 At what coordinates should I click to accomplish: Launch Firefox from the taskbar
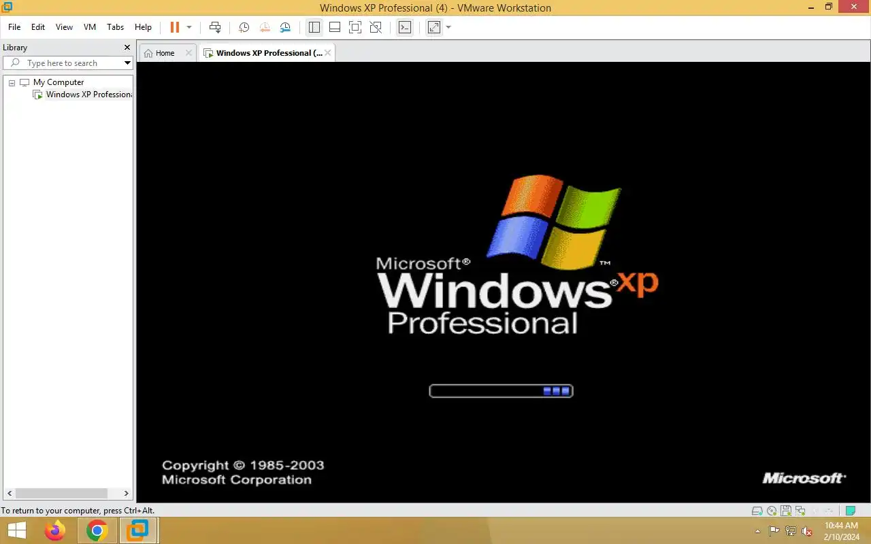55,530
